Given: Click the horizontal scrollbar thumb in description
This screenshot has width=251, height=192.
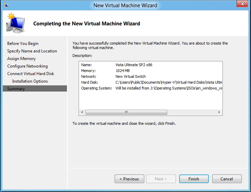Looking at the screenshot, I should pyautogui.click(x=126, y=112).
